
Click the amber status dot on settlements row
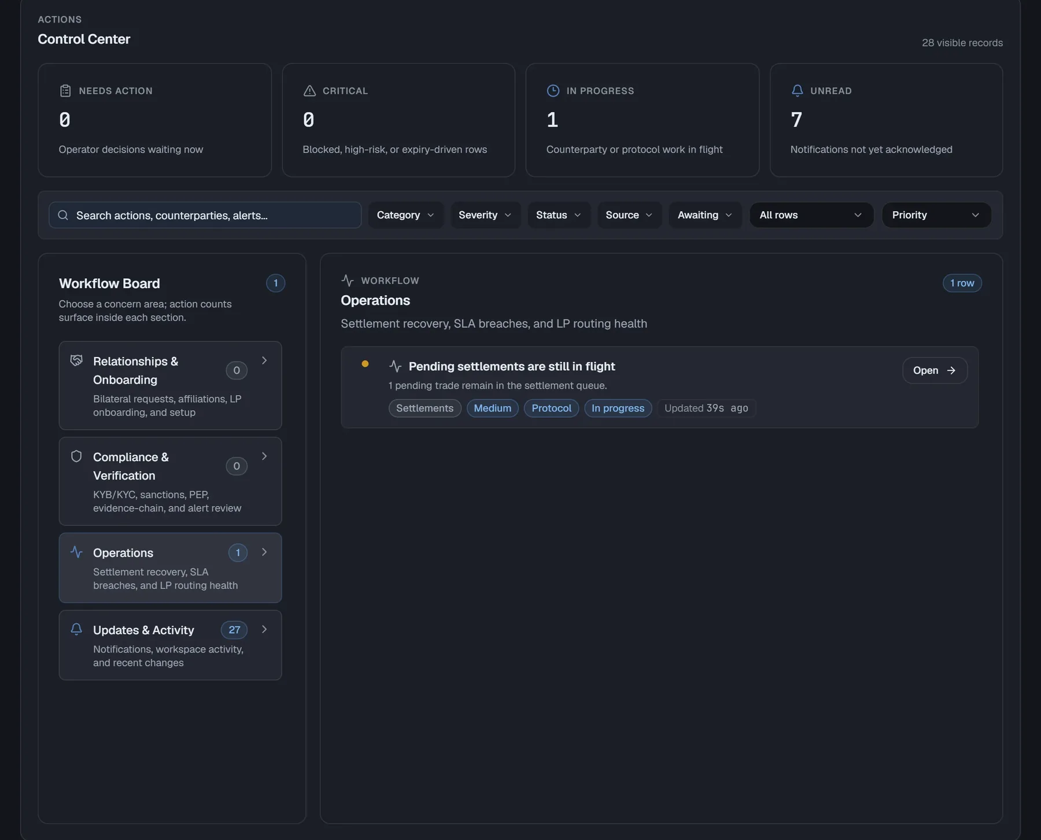(x=365, y=364)
